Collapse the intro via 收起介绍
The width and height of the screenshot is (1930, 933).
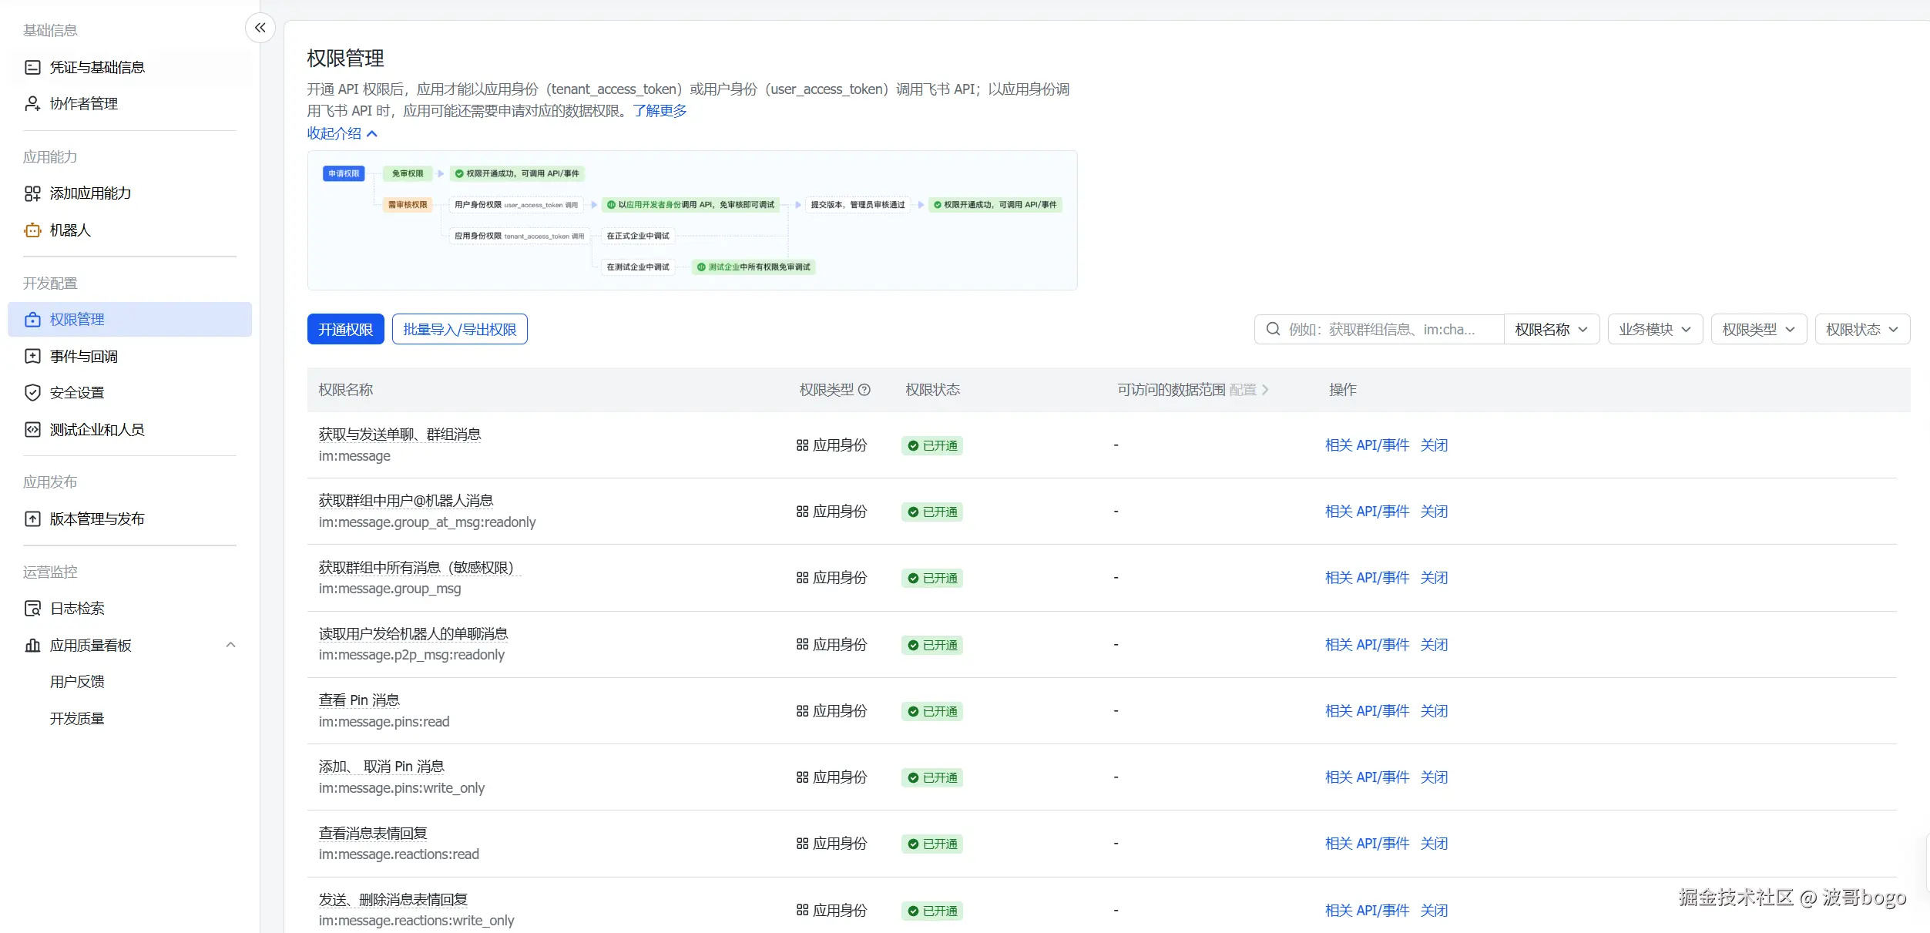tap(342, 133)
